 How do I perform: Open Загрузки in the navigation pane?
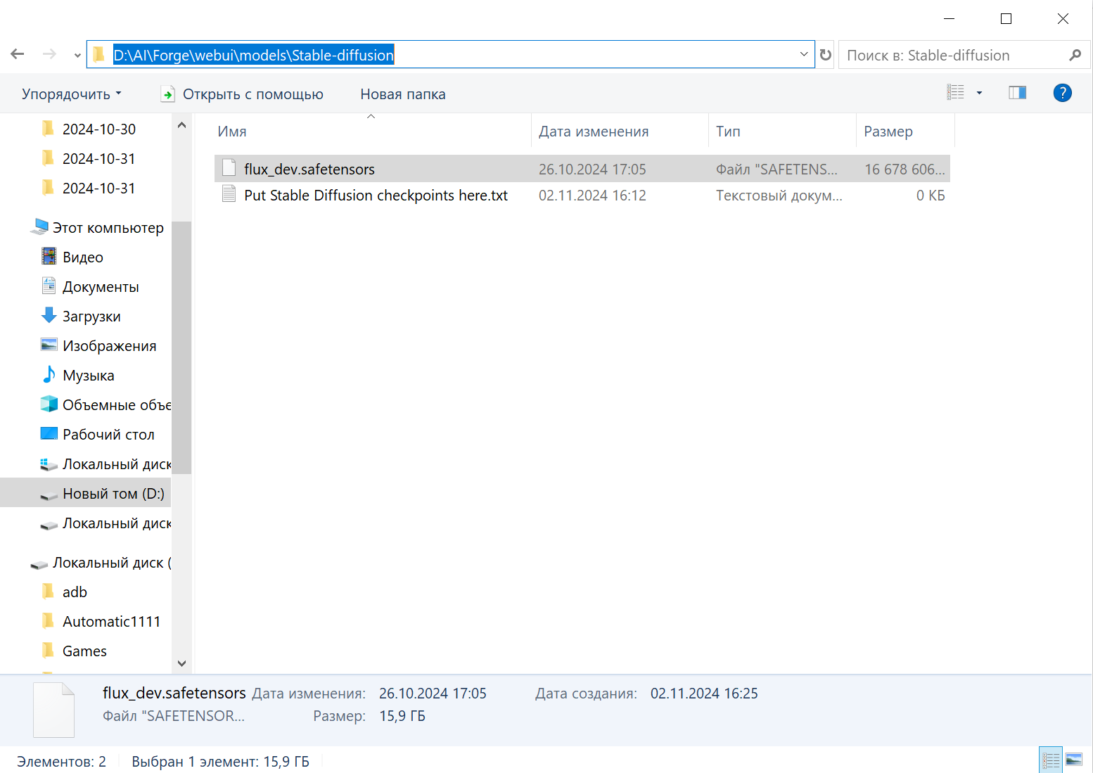[91, 317]
